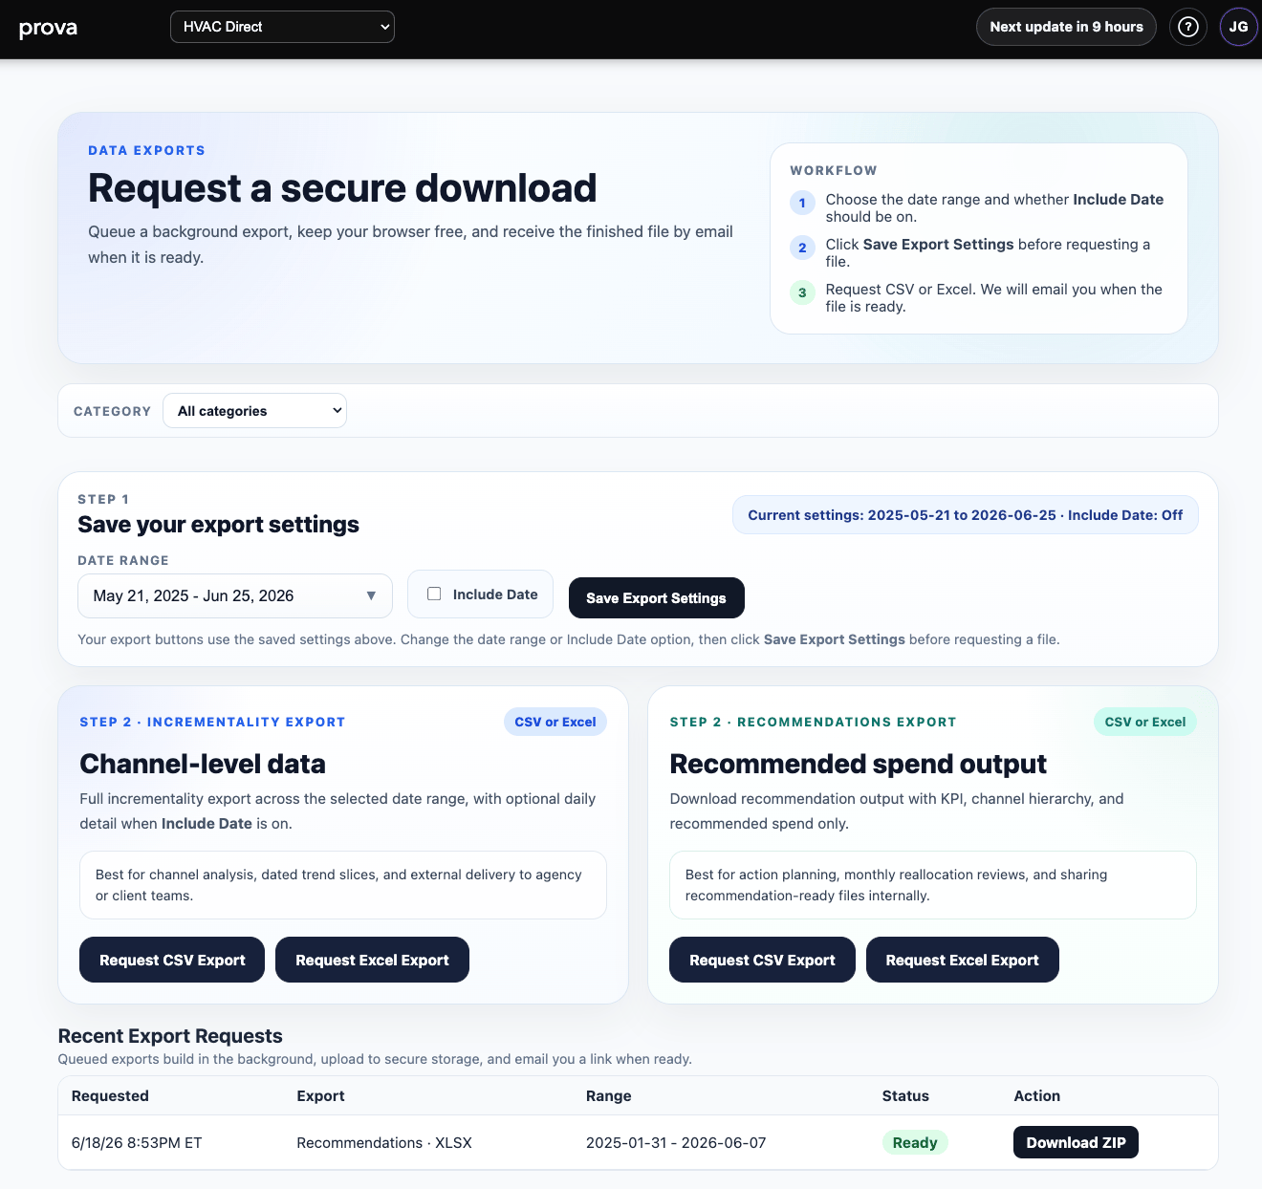
Task: Click the prova logo
Action: (x=48, y=28)
